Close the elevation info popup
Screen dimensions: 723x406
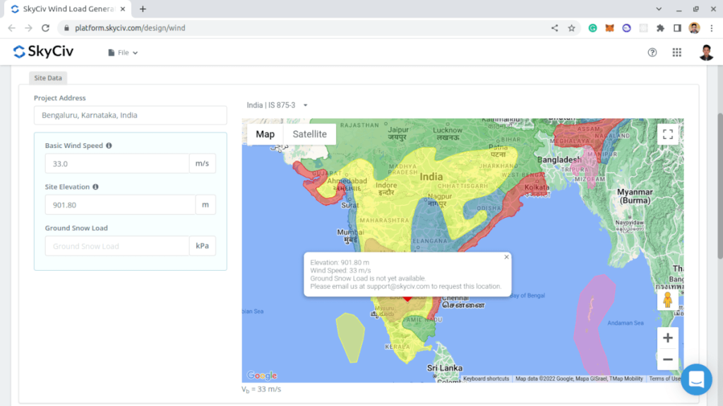506,257
